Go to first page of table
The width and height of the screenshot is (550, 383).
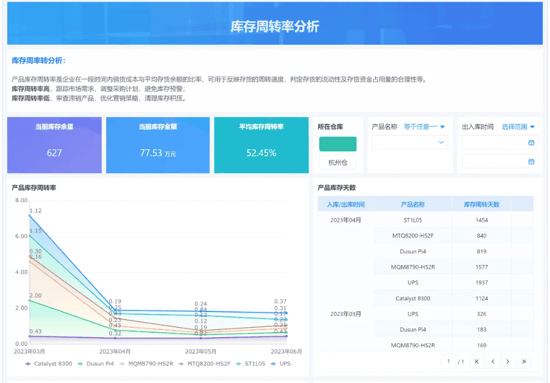click(x=477, y=361)
